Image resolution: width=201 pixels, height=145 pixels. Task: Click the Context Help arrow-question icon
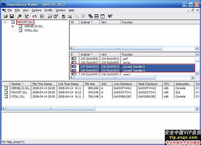(110, 16)
